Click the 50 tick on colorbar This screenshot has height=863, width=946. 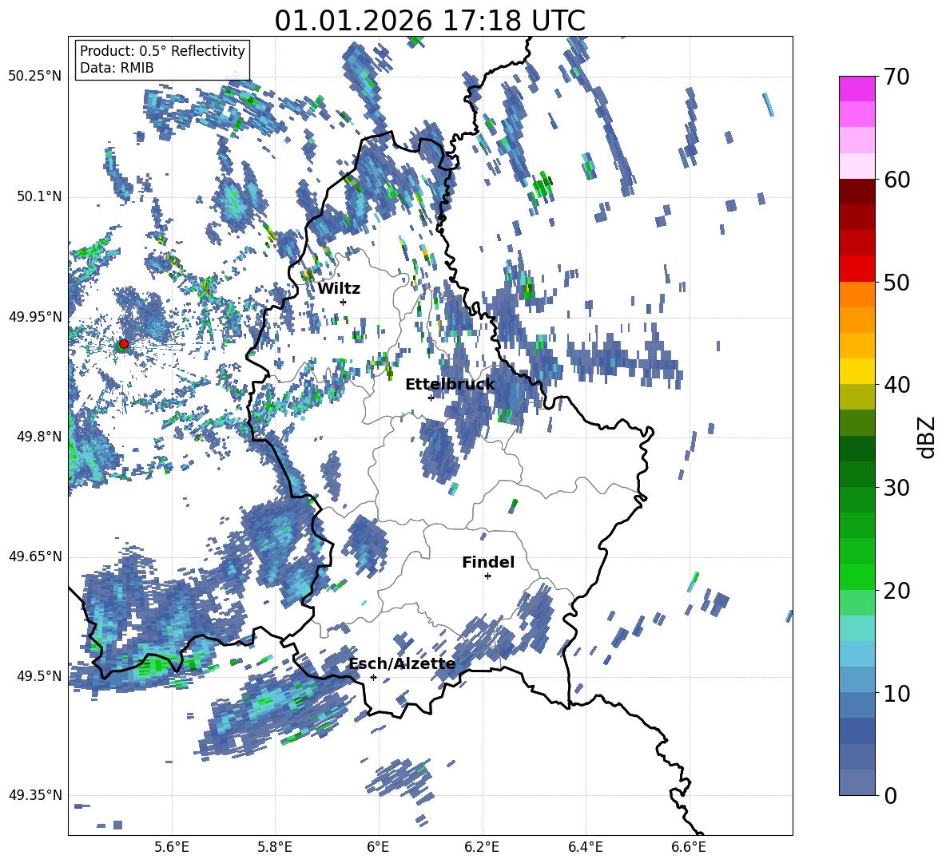pos(896,282)
